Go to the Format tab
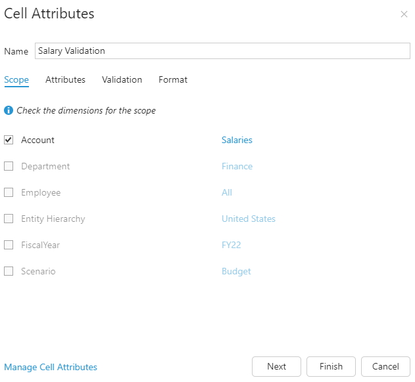This screenshot has width=415, height=382. point(173,80)
